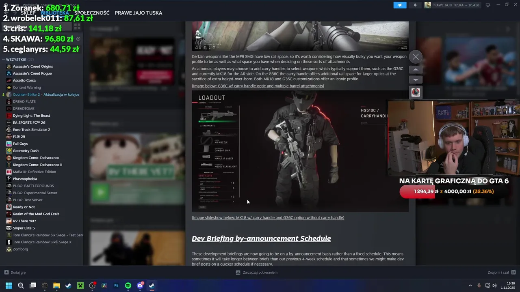Show hidden system tray icons chevron

tap(470, 286)
